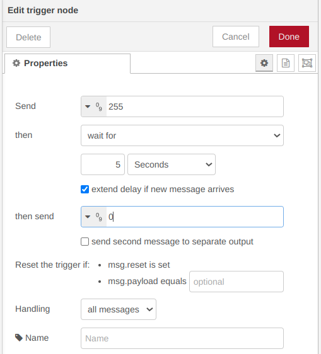321x354 pixels.
Task: Open the node description document icon
Action: click(286, 63)
